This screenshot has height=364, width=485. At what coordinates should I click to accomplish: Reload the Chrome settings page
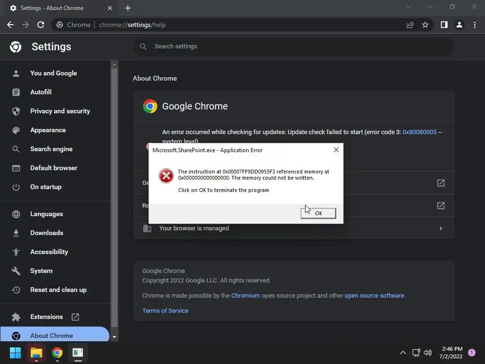click(41, 25)
